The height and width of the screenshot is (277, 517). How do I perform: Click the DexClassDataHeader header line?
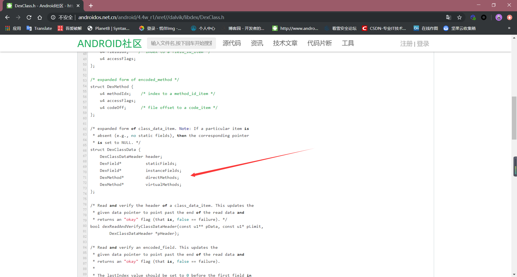pyautogui.click(x=131, y=157)
